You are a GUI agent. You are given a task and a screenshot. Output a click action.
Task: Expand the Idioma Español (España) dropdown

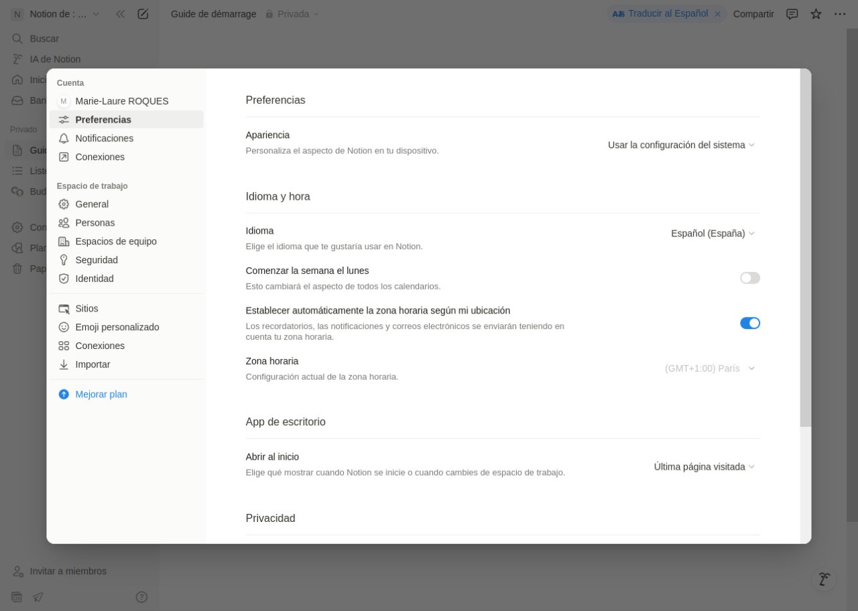click(x=713, y=234)
